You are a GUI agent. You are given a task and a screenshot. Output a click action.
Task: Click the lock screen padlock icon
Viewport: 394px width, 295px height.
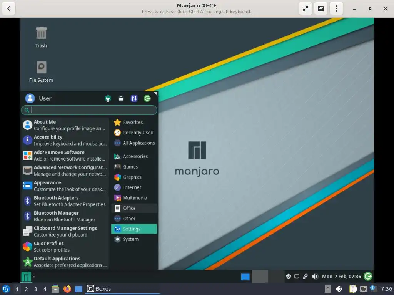tap(121, 98)
